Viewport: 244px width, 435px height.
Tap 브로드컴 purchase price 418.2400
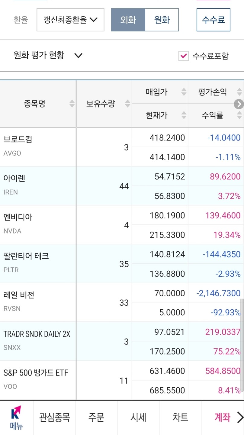pyautogui.click(x=167, y=138)
